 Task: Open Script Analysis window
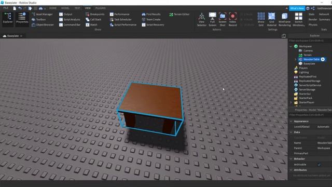tap(70, 20)
